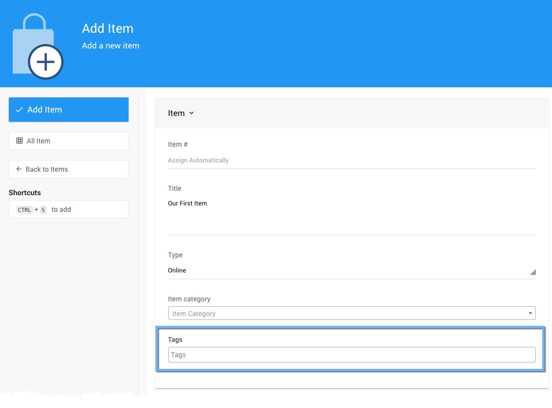This screenshot has height=408, width=552.
Task: Click the S key badge under Shortcuts
Action: pos(43,210)
